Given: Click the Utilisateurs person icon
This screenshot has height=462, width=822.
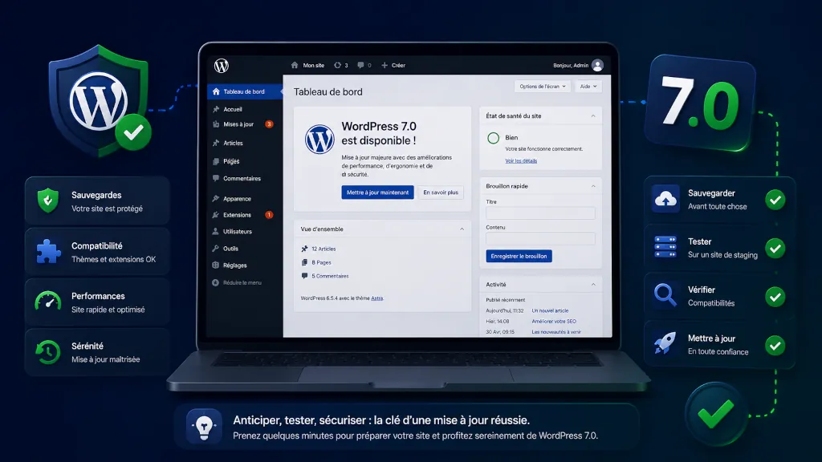Looking at the screenshot, I should 216,231.
